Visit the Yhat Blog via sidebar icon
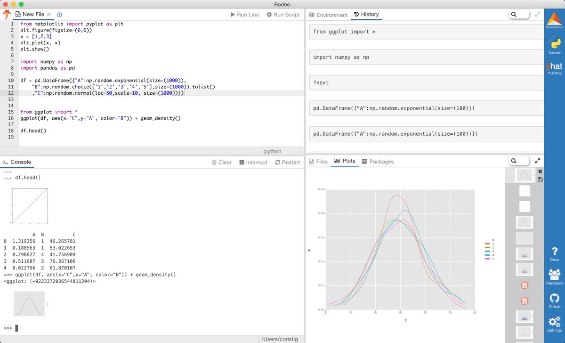This screenshot has height=343, width=565. pyautogui.click(x=554, y=67)
